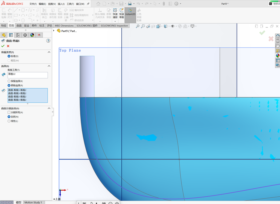This screenshot has width=280, height=204.
Task: Open File Explorer folder icon in task pane
Action: pyautogui.click(x=278, y=46)
